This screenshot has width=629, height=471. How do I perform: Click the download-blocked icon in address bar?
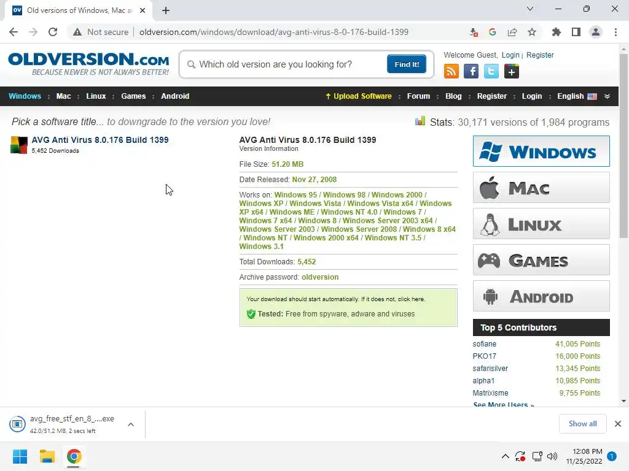coord(474,32)
